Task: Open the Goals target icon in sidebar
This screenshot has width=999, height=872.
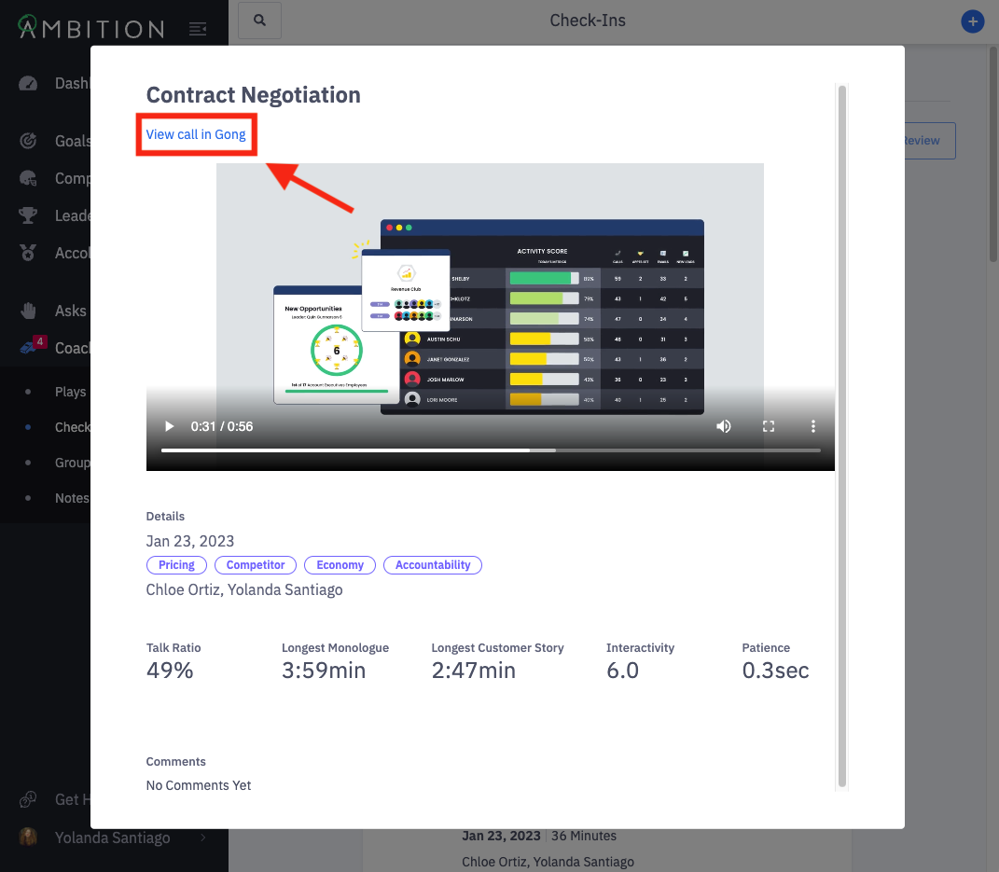Action: [x=28, y=141]
